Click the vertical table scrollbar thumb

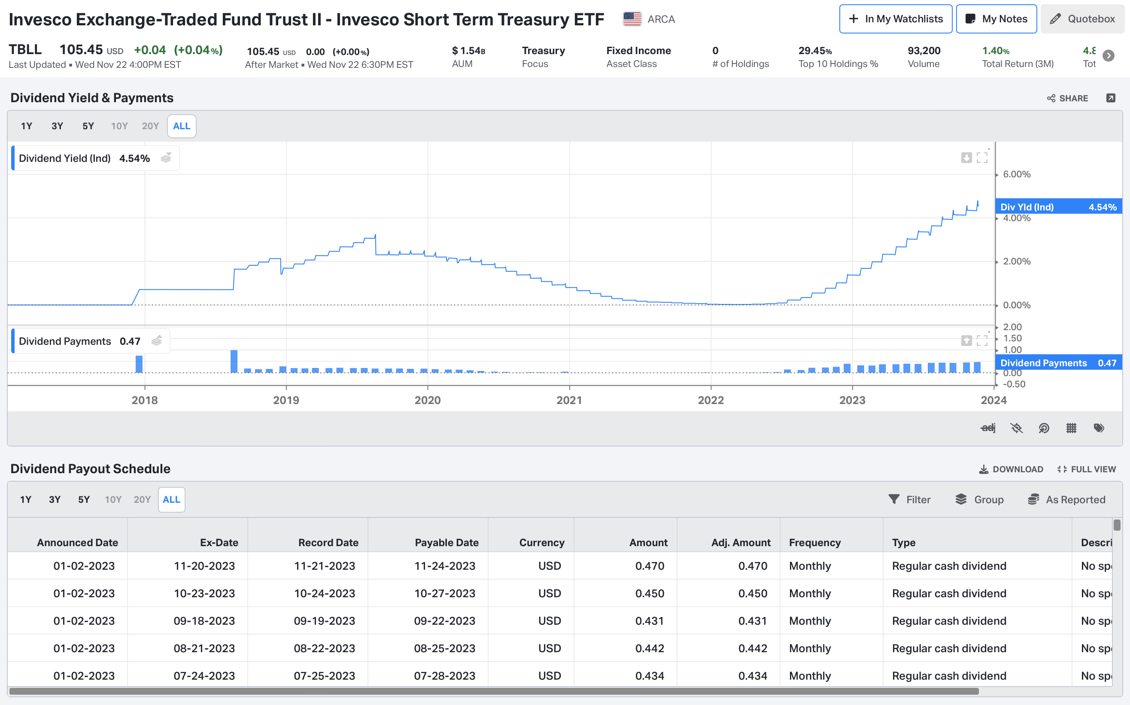(1117, 525)
